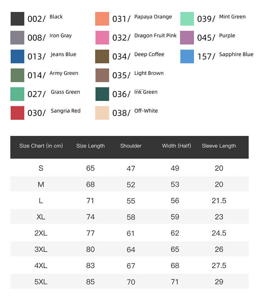The width and height of the screenshot is (259, 299).
Task: Select the Dragon Fruit Pink swatch
Action: 102,37
